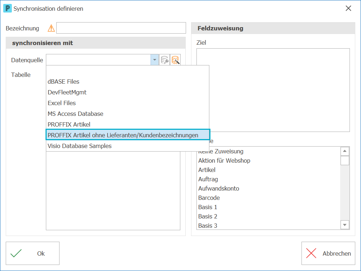Select dBASE Files from the list
Screen dimensions: 361x271
tap(128, 82)
